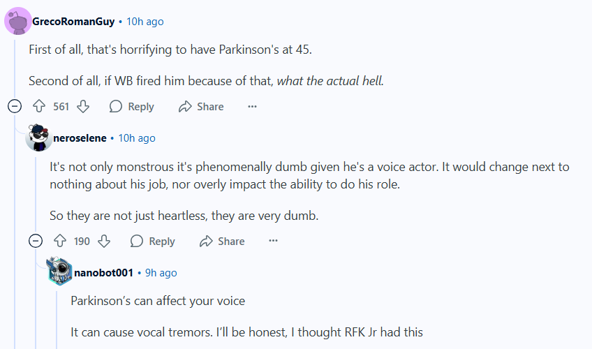Open nanobot001 username link

(103, 273)
